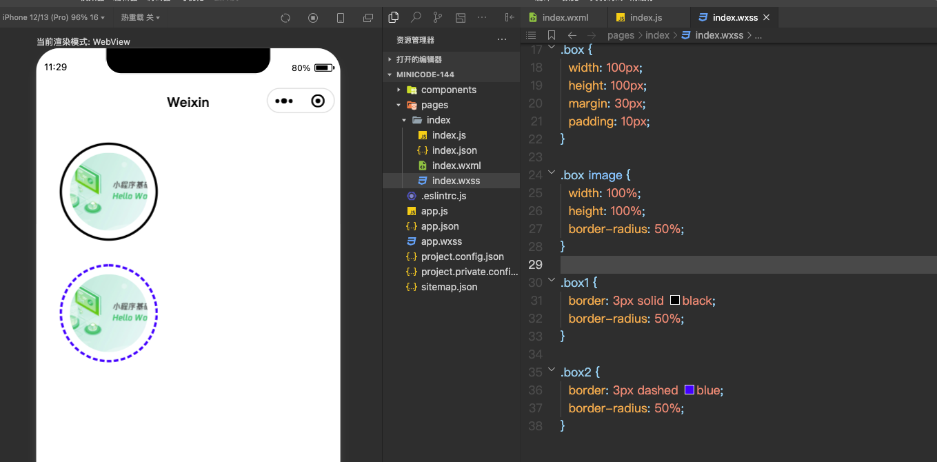The image size is (937, 462).
Task: Open app.js in the file tree
Action: tap(451, 211)
